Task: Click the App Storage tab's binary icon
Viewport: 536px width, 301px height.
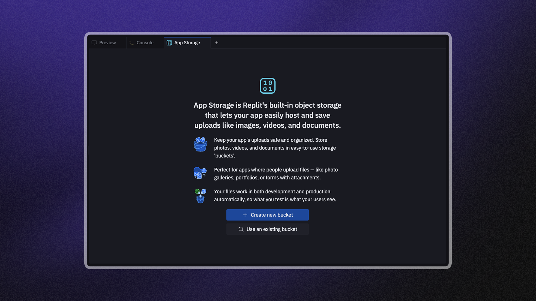Action: tap(169, 43)
